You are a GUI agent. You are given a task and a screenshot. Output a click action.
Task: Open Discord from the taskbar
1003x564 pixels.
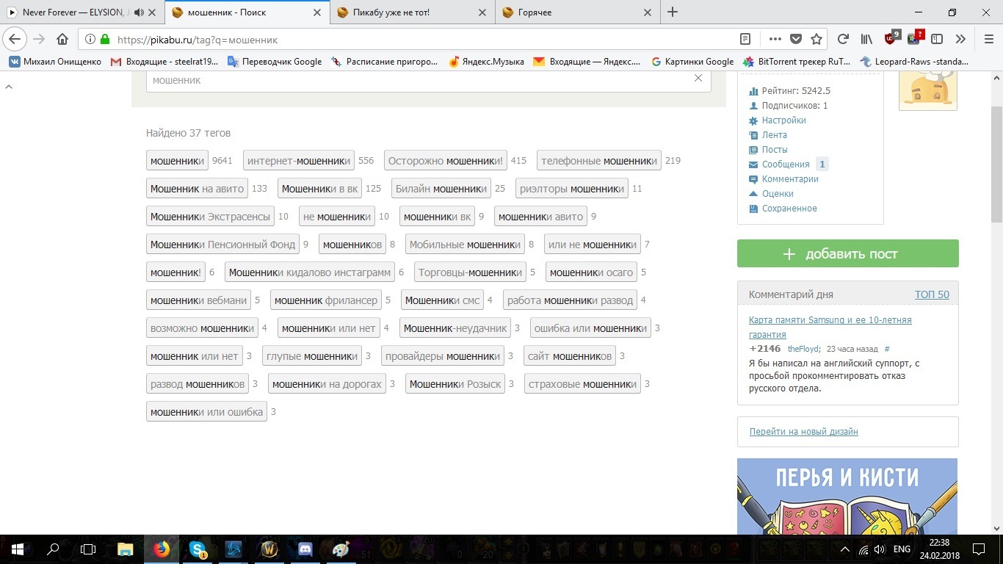pos(305,549)
